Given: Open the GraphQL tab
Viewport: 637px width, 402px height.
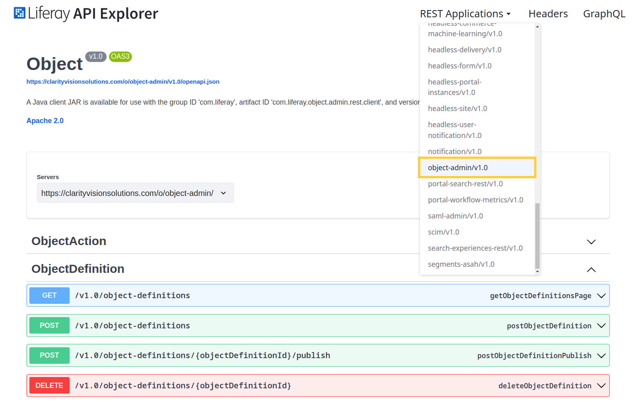Looking at the screenshot, I should tap(604, 14).
